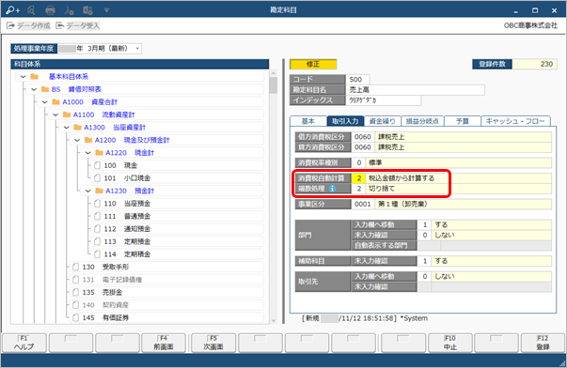Viewport: 567px width, 368px height.
Task: Switch to the 取引入力 tab
Action: pos(345,121)
